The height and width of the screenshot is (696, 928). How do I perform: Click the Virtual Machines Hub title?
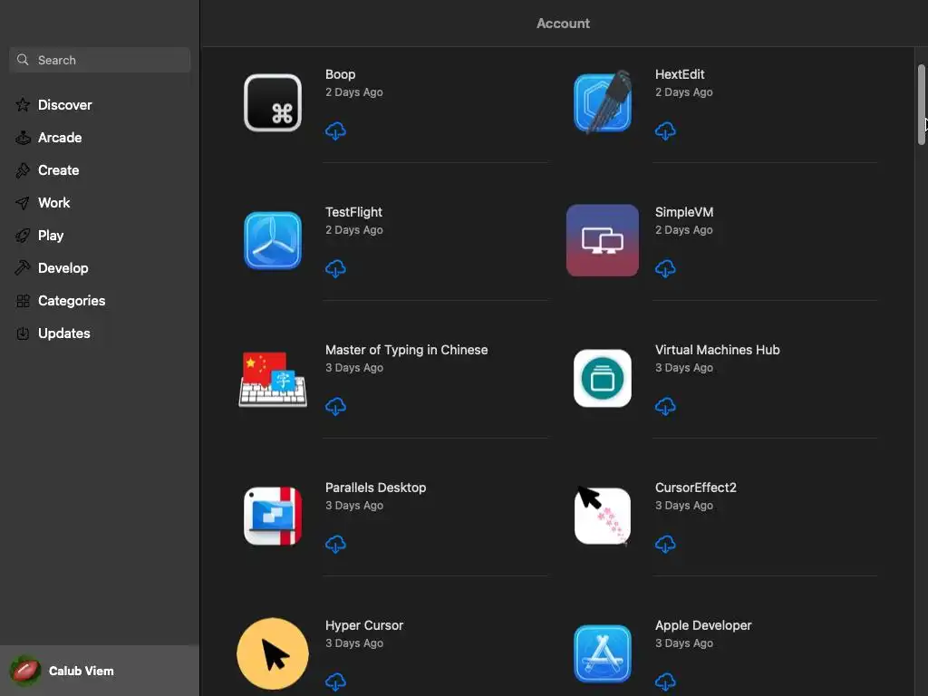pos(718,351)
